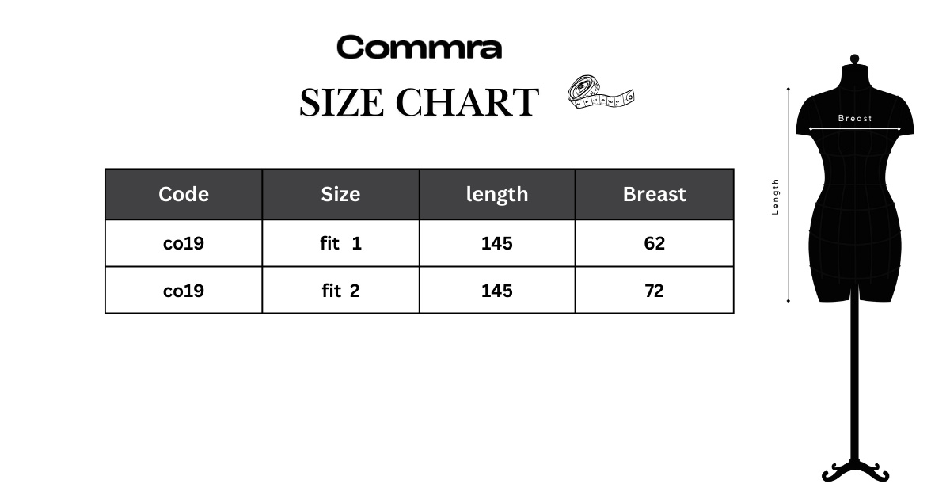The width and height of the screenshot is (950, 499).
Task: Click the co19 code in first row
Action: (184, 243)
